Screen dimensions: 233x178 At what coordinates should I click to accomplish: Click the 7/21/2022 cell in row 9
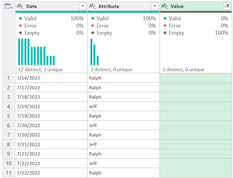(x=51, y=154)
